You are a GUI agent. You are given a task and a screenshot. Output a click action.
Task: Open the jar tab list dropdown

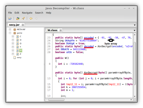pyautogui.click(x=135, y=25)
